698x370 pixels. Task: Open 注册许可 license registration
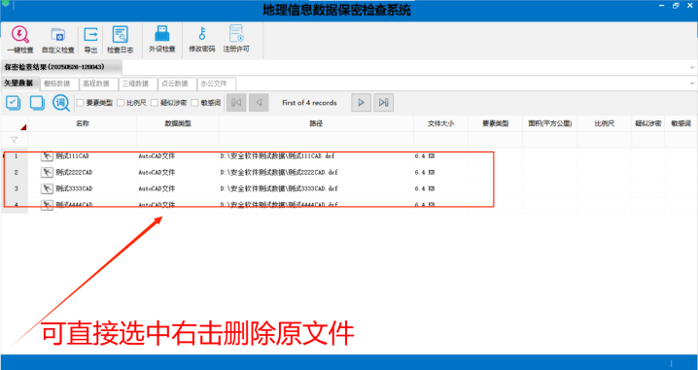236,39
